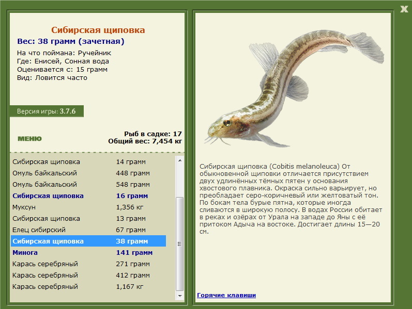
Task: Select Муксун 1,356 кг entry
Action: [x=88, y=207]
